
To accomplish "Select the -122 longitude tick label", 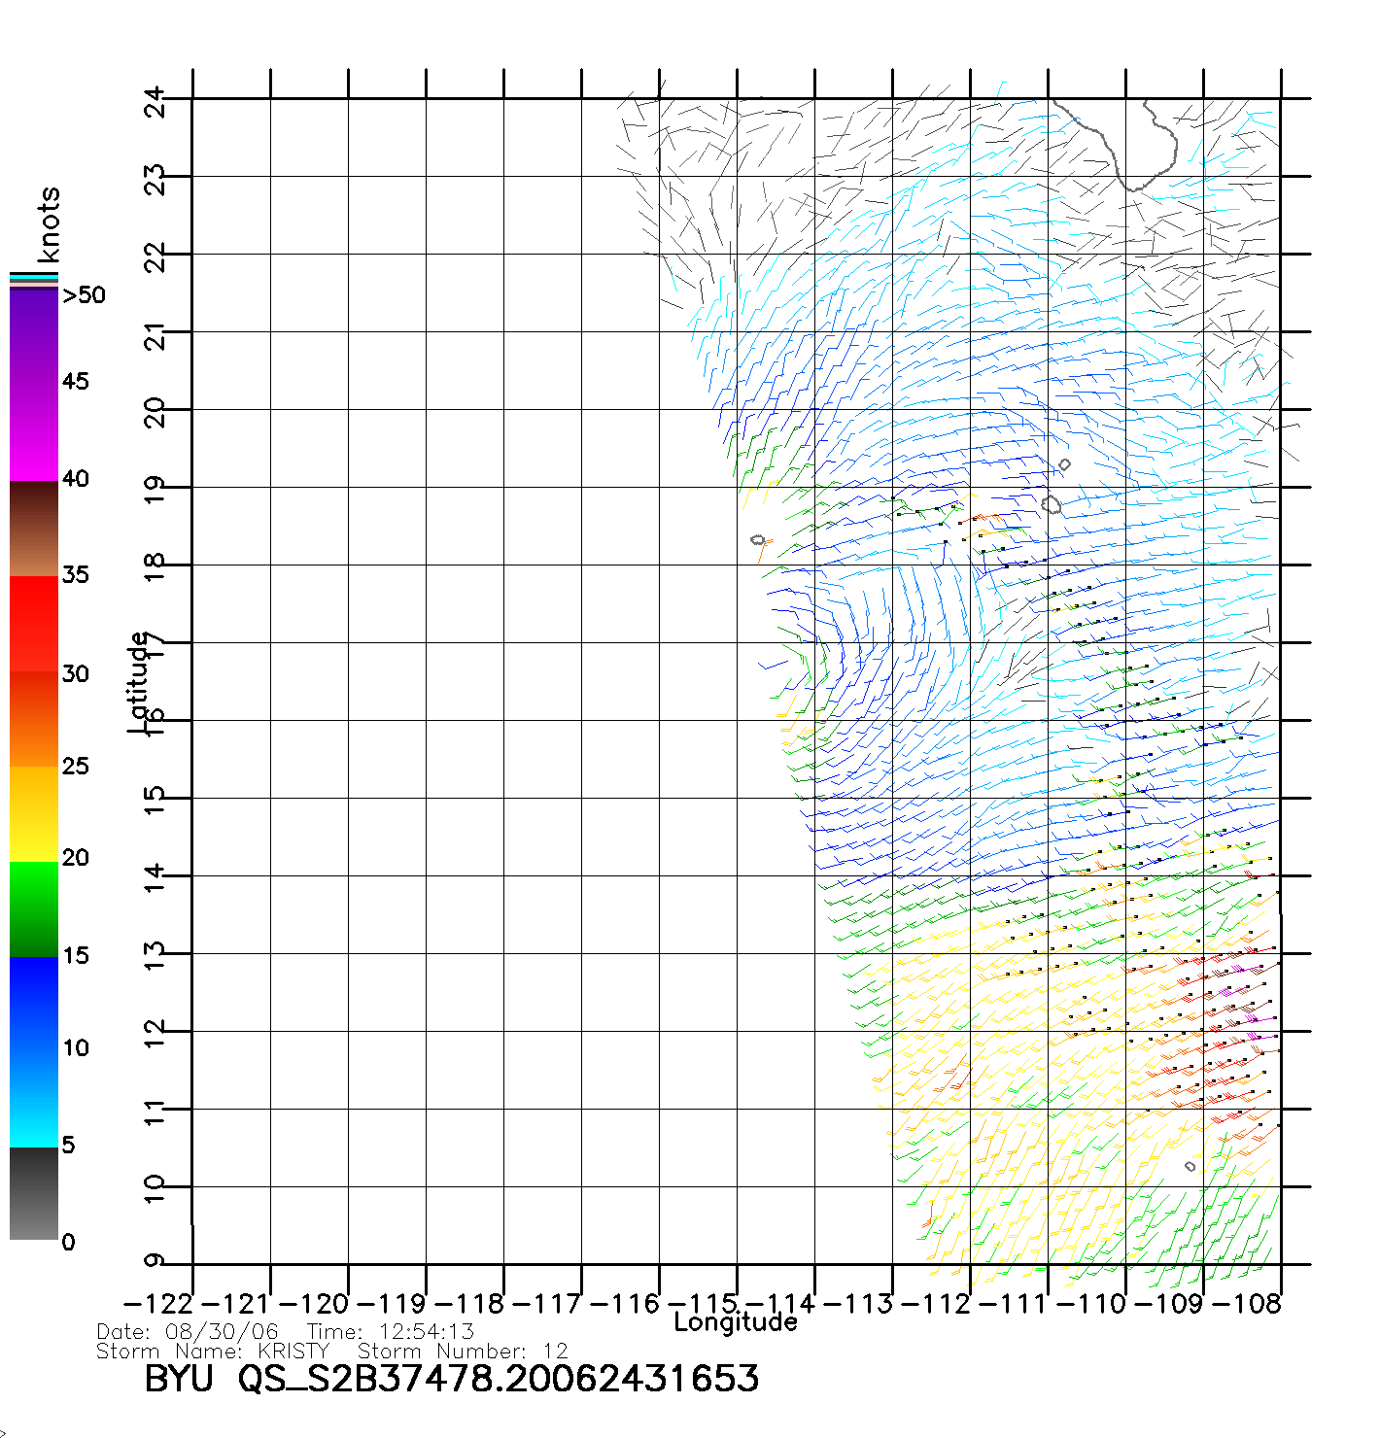I will coord(158,1303).
